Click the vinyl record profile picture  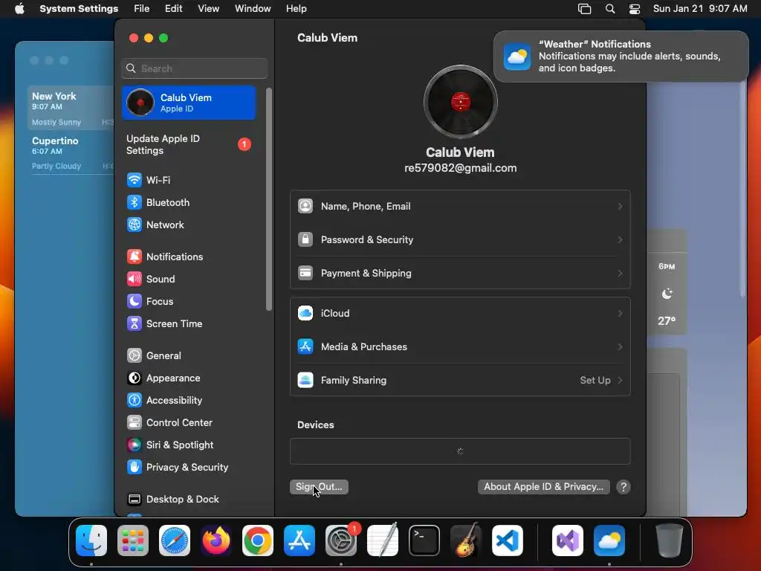(460, 102)
